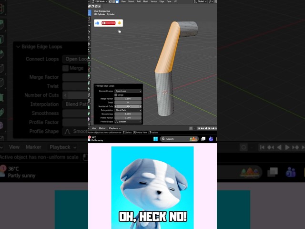305x229 pixels.
Task: Jump to the timeline start frame
Action: (199, 128)
